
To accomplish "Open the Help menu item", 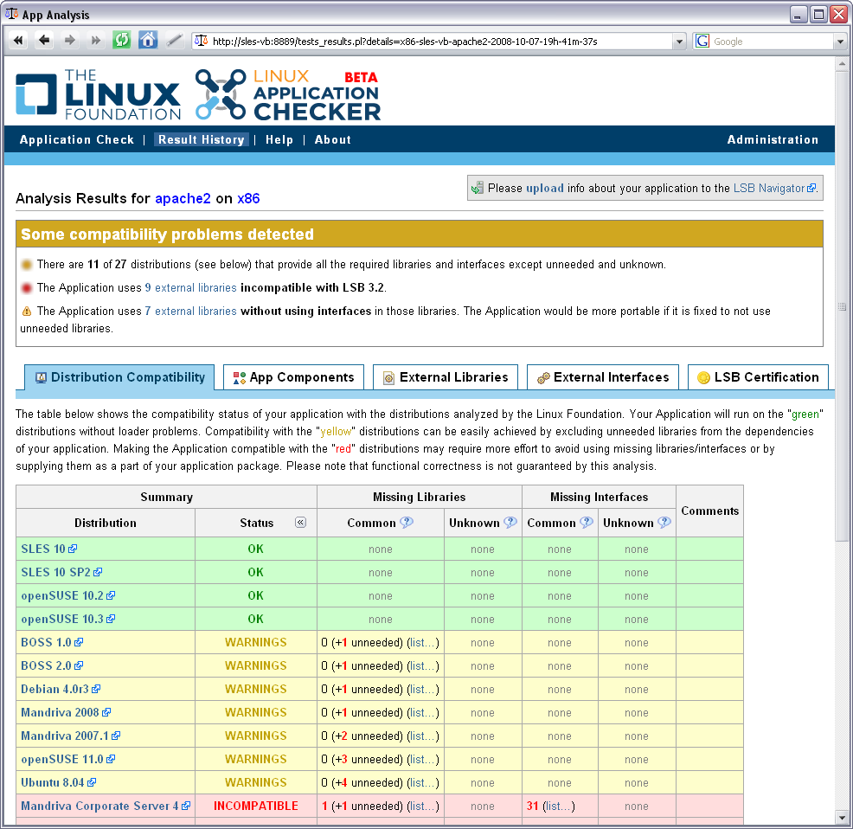I will (x=279, y=140).
